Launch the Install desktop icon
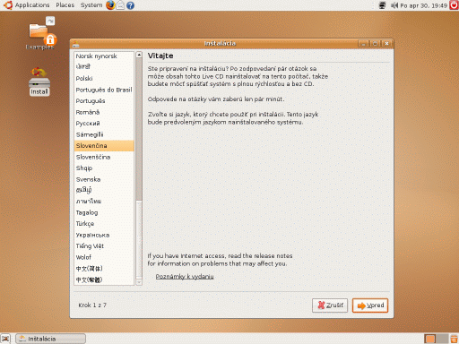This screenshot has height=344, width=459. [x=39, y=82]
